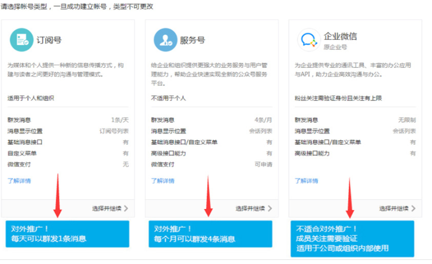Open 了解详情 link in 企业微信 card

point(306,181)
